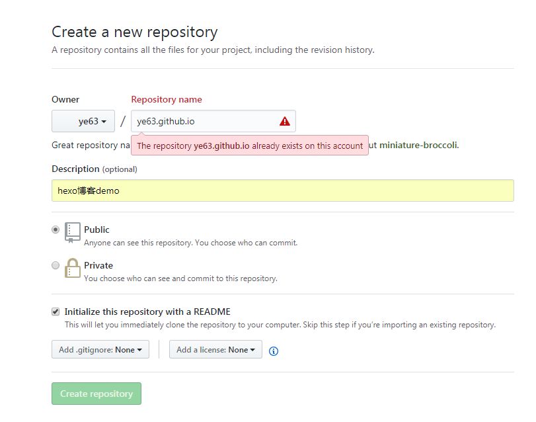Click the red warning triangle icon

(284, 121)
